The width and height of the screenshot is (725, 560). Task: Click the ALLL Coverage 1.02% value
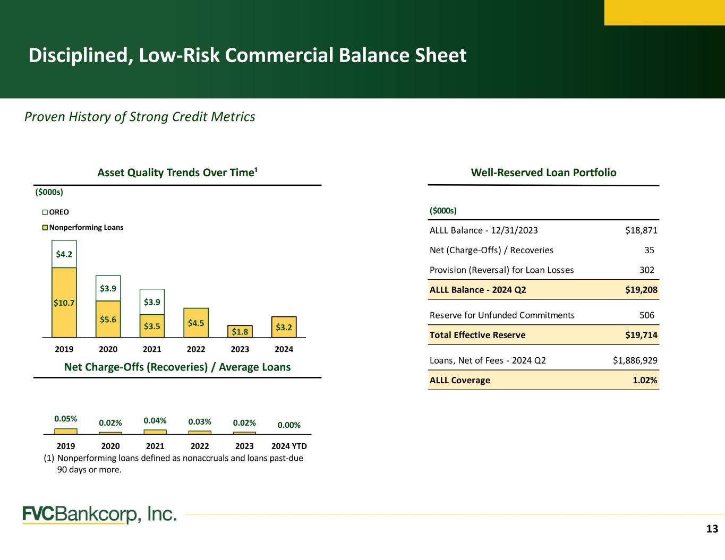pyautogui.click(x=645, y=380)
